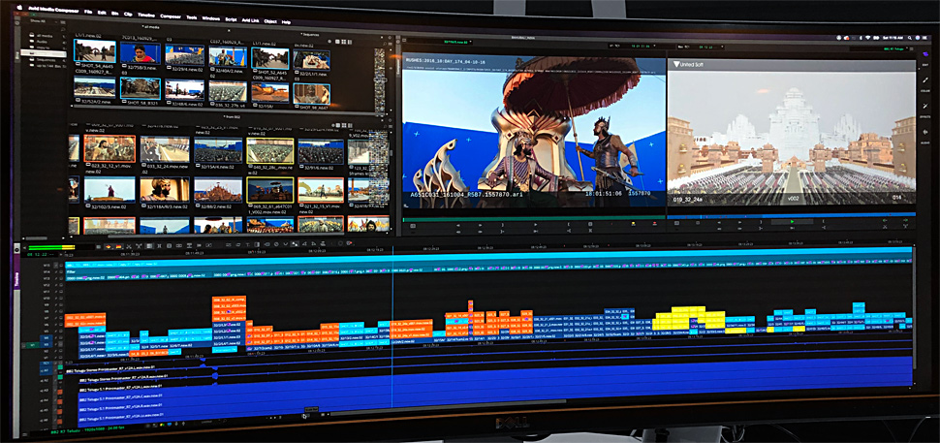Click the green source monitor position bar
The height and width of the screenshot is (443, 940).
532,219
